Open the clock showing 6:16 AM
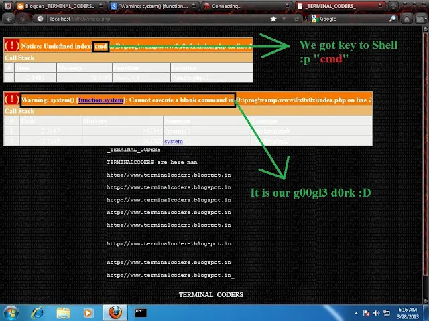 pyautogui.click(x=408, y=313)
